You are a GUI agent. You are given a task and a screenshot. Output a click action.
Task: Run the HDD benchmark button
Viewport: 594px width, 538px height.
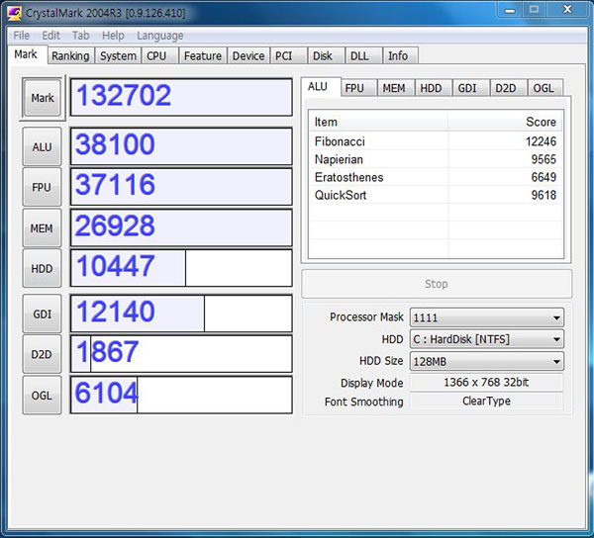coord(42,268)
